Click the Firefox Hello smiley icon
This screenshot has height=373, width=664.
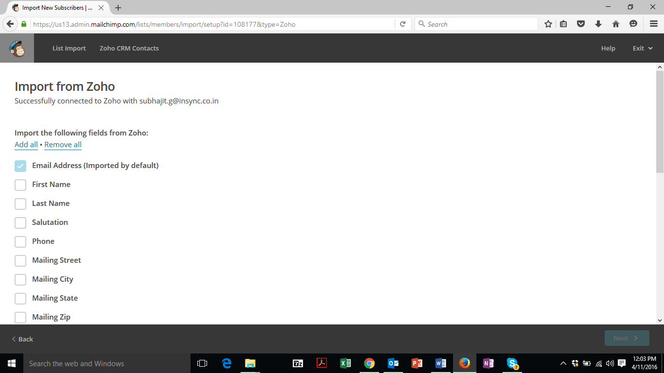[x=633, y=24]
